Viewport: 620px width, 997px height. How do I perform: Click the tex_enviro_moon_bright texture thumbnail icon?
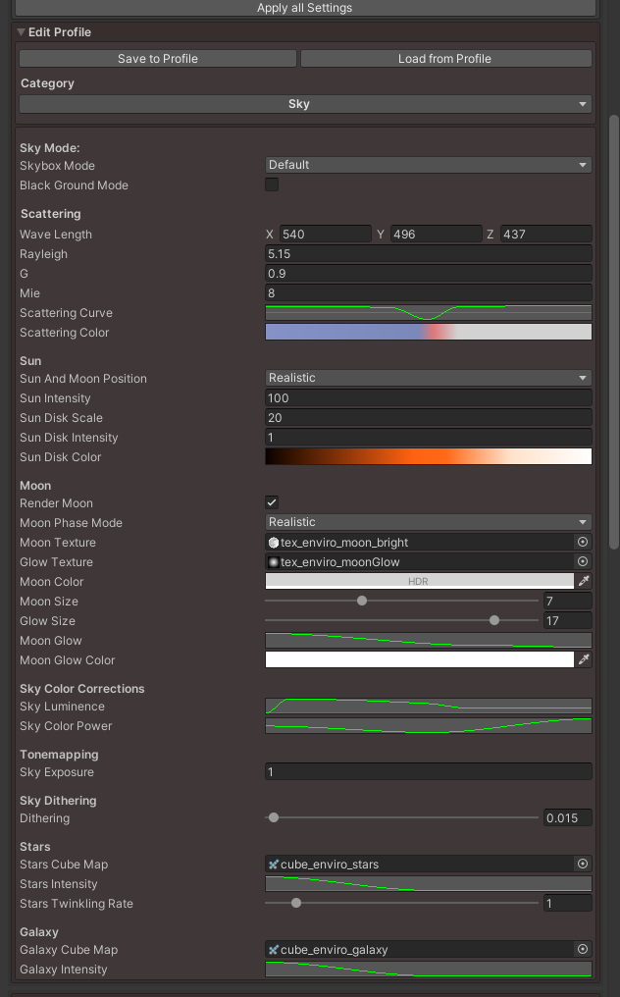coord(274,543)
